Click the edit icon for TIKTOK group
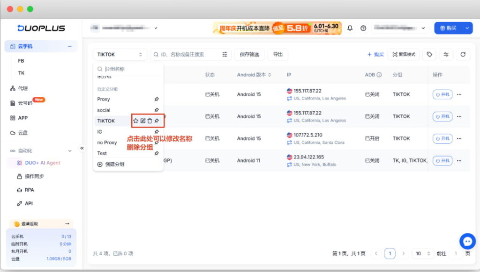Viewport: 480px width, 272px height. (x=142, y=121)
